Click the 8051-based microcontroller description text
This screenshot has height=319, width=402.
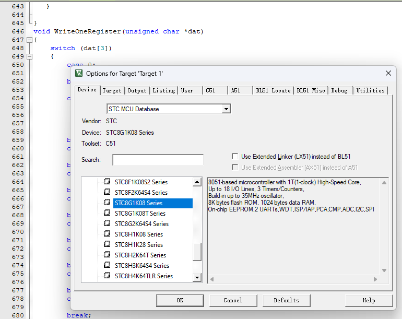pyautogui.click(x=285, y=182)
